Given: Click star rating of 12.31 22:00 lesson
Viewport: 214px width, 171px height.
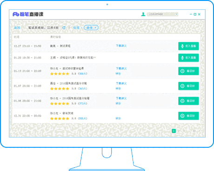Looking at the screenshot, I should pyautogui.click(x=60, y=118).
